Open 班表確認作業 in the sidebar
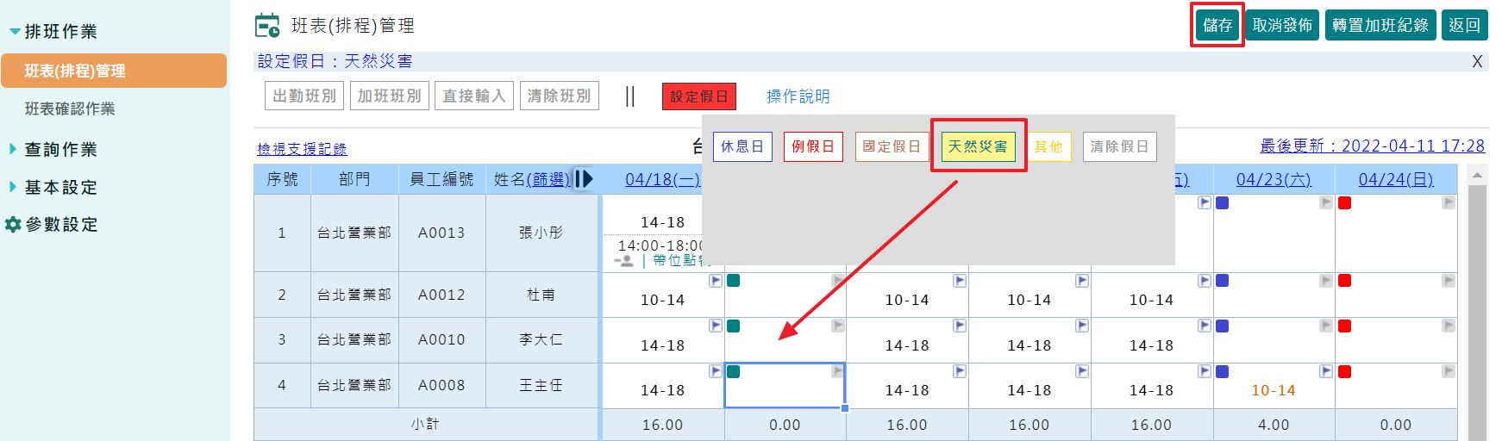The image size is (1502, 441). tap(70, 109)
